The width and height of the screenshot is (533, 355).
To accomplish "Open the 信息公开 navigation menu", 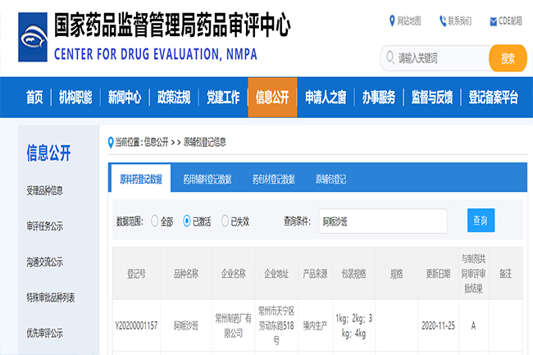I will [x=272, y=98].
